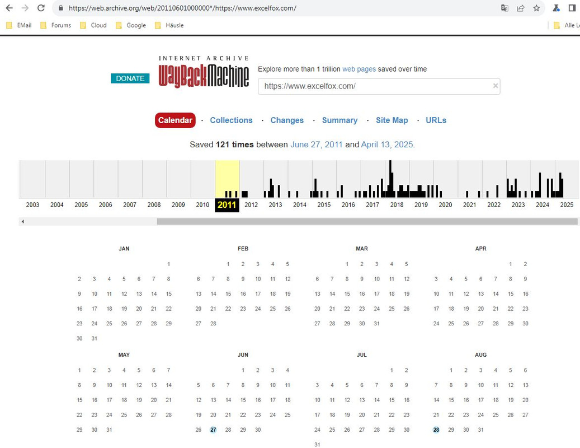Select year 2024 in the timeline
The height and width of the screenshot is (448, 580).
(x=543, y=205)
